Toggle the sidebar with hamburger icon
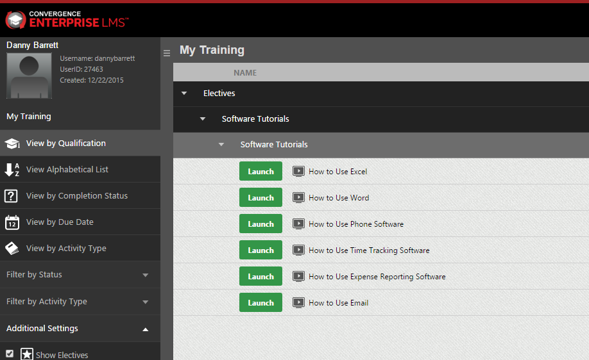589x360 pixels. click(x=167, y=53)
